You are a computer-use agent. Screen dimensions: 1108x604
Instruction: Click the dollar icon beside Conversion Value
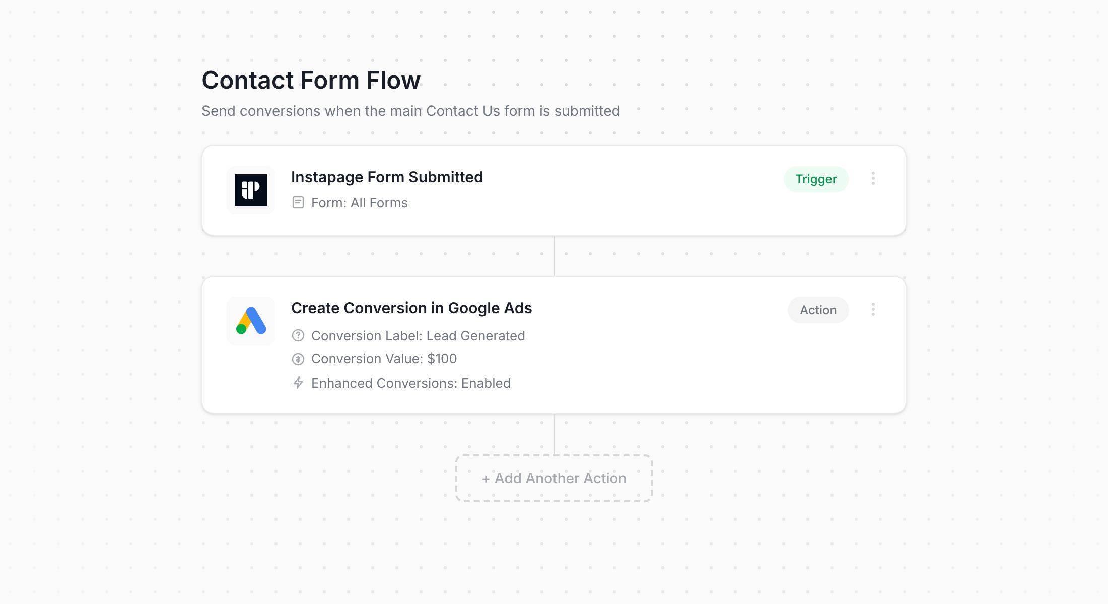(298, 359)
